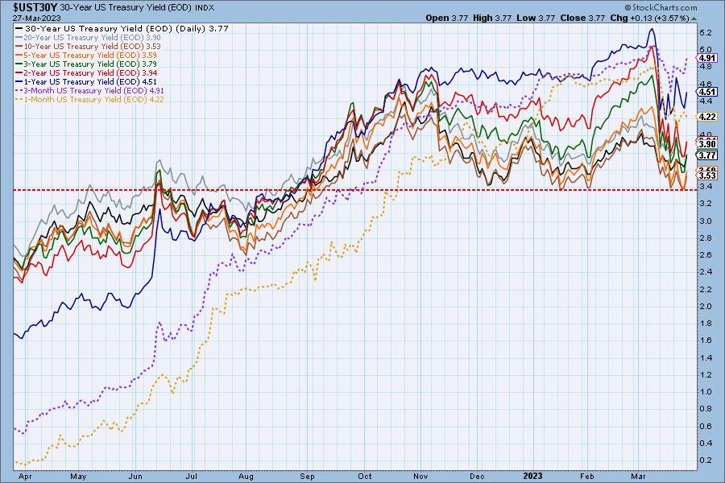Click the Aug label on time axis
This screenshot has height=483, width=725.
pyautogui.click(x=246, y=476)
